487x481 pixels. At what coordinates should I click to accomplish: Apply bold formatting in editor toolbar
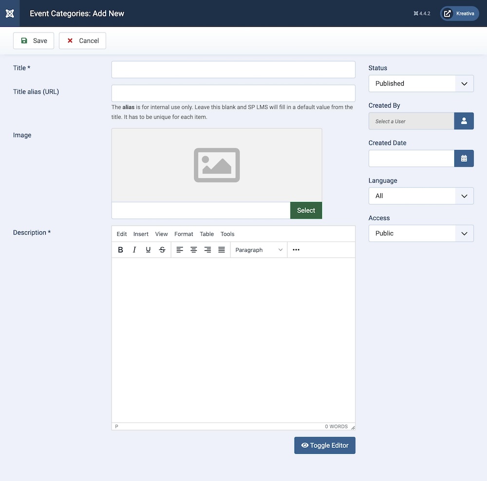click(121, 250)
